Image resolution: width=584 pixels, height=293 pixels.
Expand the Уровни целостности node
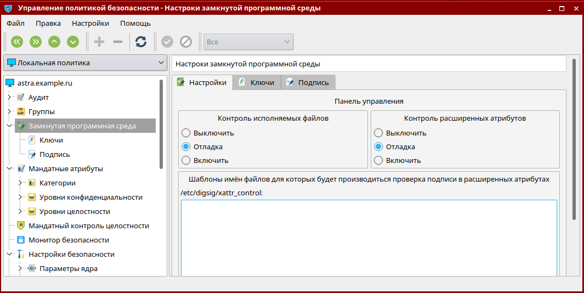[21, 211]
